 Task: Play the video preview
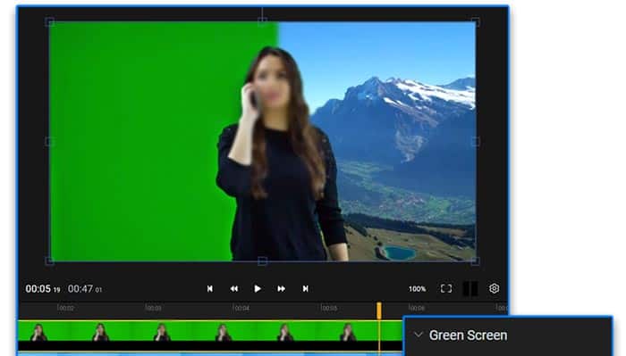[x=258, y=289]
